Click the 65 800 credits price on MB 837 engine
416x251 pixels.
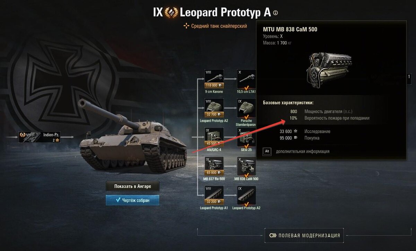214,173
